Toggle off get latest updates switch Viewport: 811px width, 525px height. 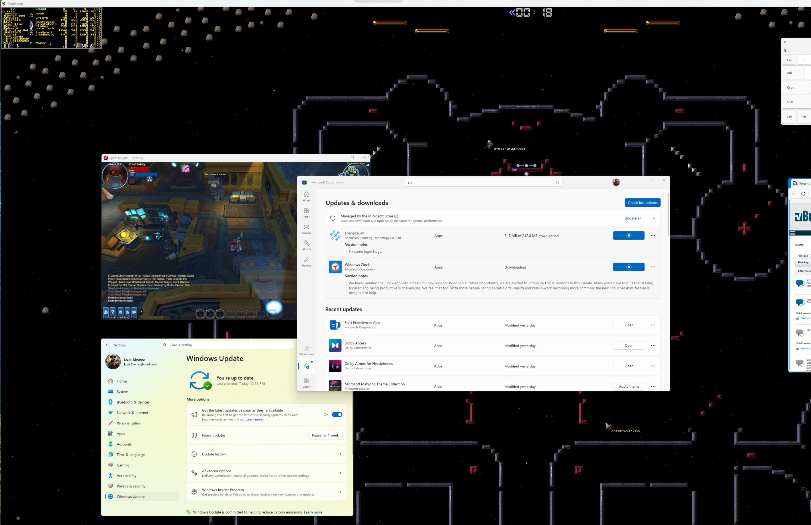point(337,415)
